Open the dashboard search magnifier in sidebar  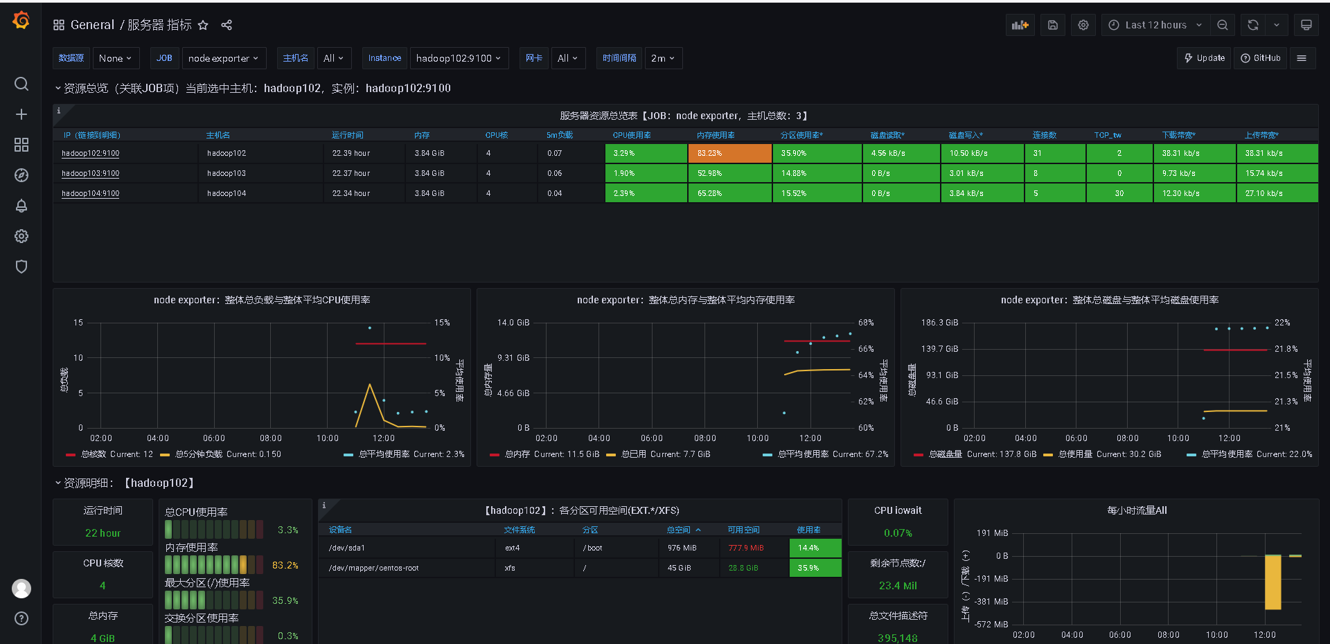click(21, 83)
